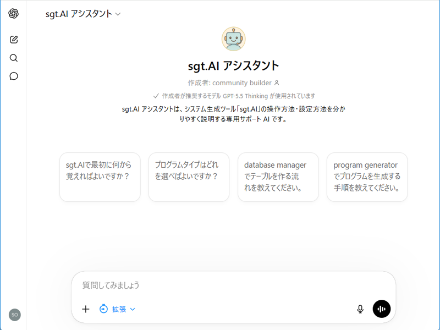Focus the 質問してみましょう message input

pyautogui.click(x=233, y=285)
